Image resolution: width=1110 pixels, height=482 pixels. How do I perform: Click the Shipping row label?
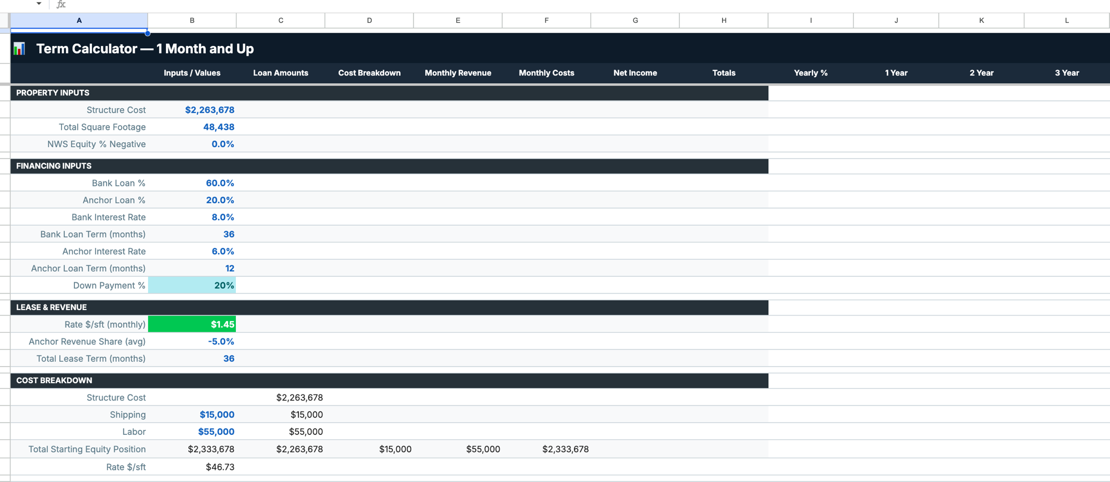pyautogui.click(x=128, y=415)
